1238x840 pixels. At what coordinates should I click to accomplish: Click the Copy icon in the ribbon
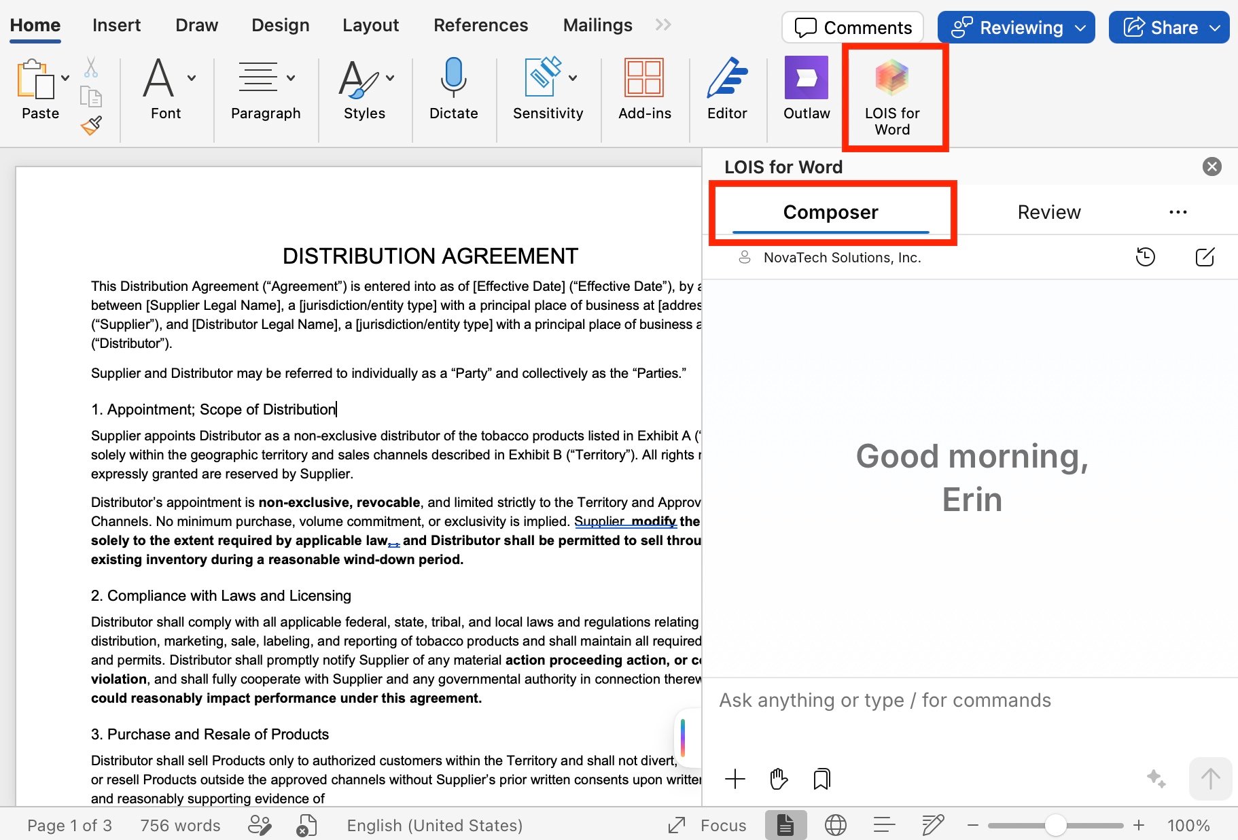coord(91,97)
